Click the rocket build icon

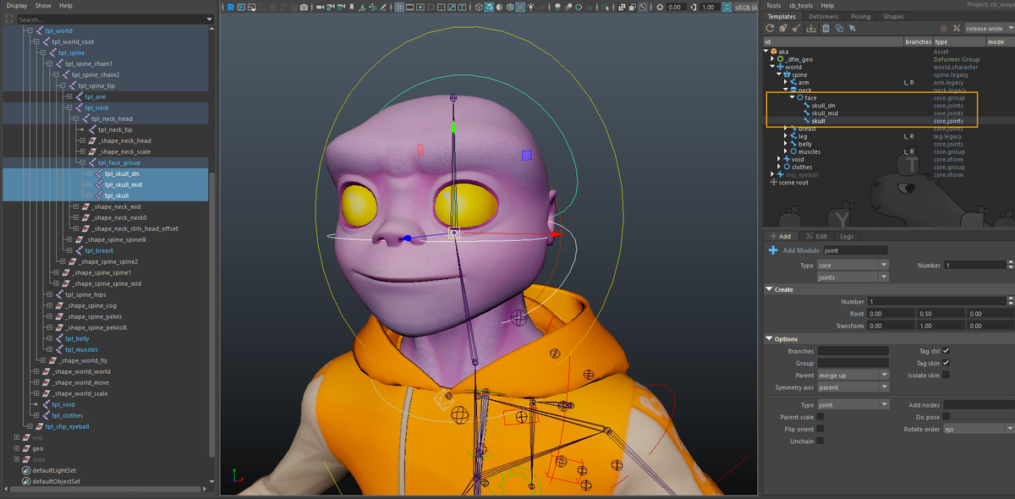pos(783,29)
